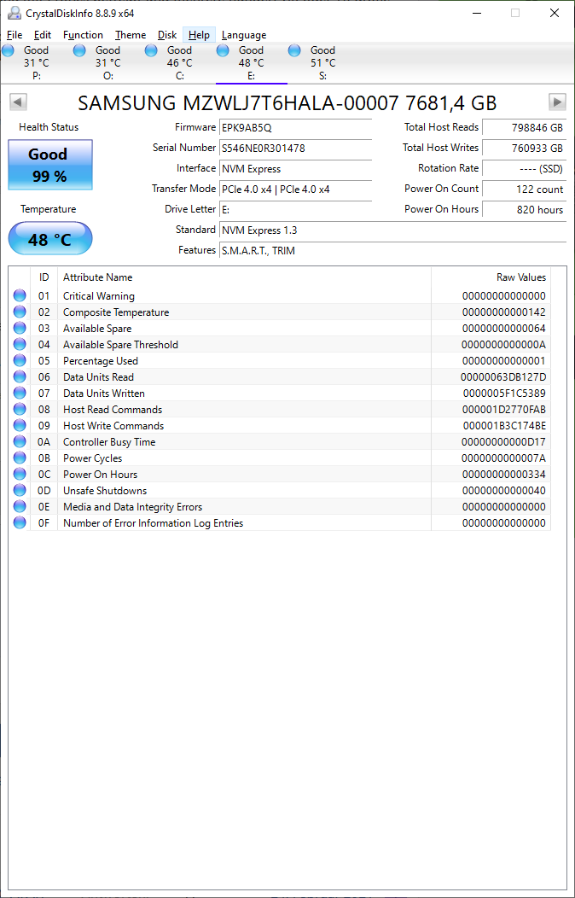Viewport: 575px width, 898px height.
Task: Click the Power On Hours 820 hours value
Action: coord(525,210)
